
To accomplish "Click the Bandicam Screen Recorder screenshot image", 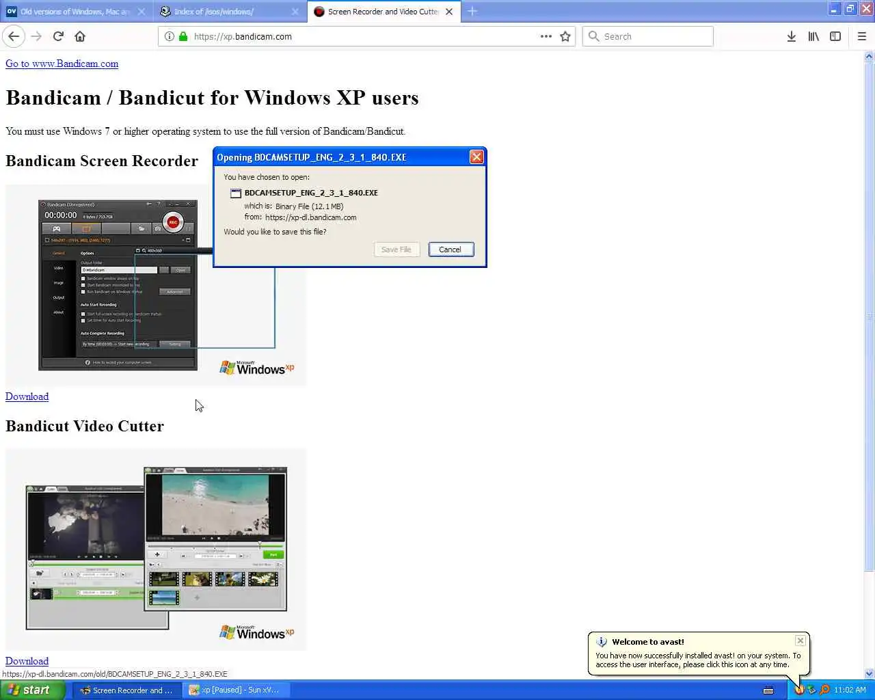I will pos(156,285).
